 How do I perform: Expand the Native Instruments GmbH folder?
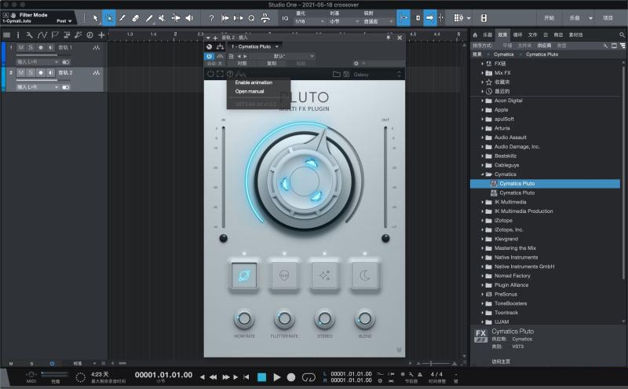tap(483, 266)
